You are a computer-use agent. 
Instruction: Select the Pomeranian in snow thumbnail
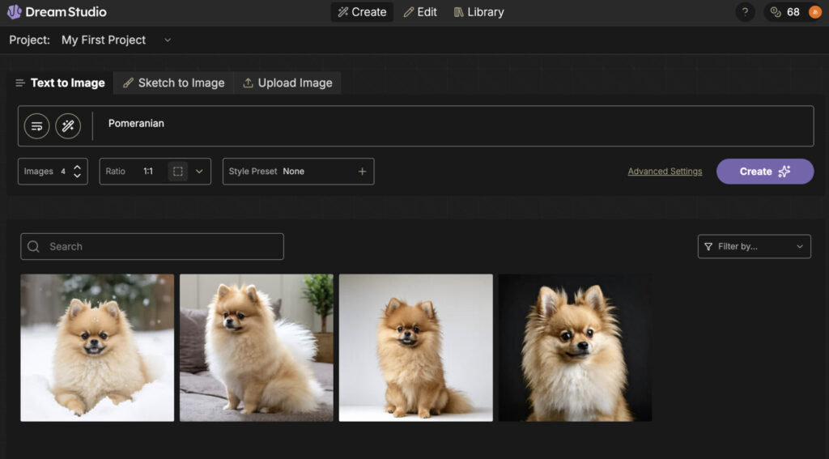(97, 347)
